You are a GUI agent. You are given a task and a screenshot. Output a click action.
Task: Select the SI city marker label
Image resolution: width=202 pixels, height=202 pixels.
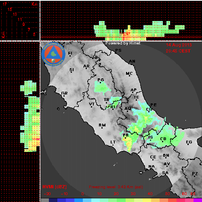[72, 70]
